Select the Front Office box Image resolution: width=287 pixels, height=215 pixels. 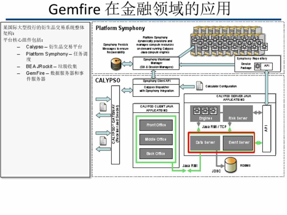coord(156,125)
